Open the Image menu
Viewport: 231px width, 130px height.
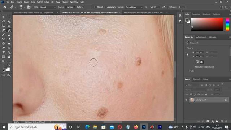pos(19,2)
